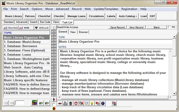Open the Registration menu
The width and height of the screenshot is (179, 112).
[x=129, y=9]
